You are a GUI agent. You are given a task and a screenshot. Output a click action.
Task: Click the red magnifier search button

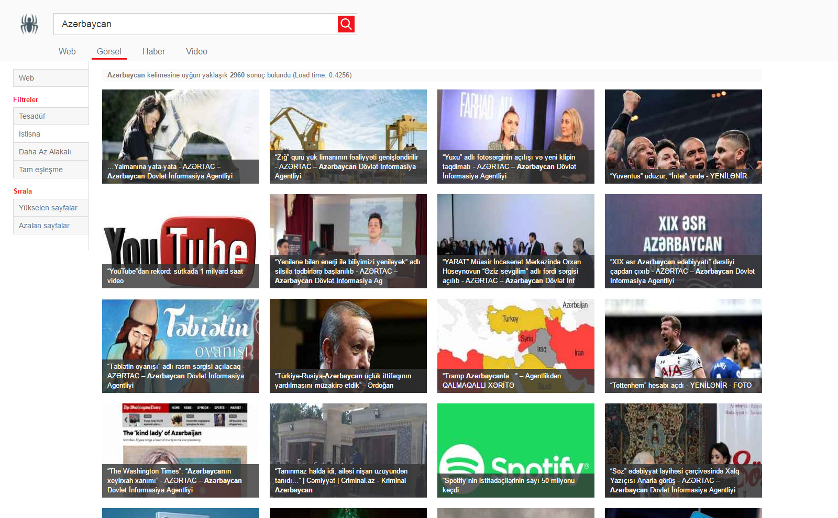point(346,24)
